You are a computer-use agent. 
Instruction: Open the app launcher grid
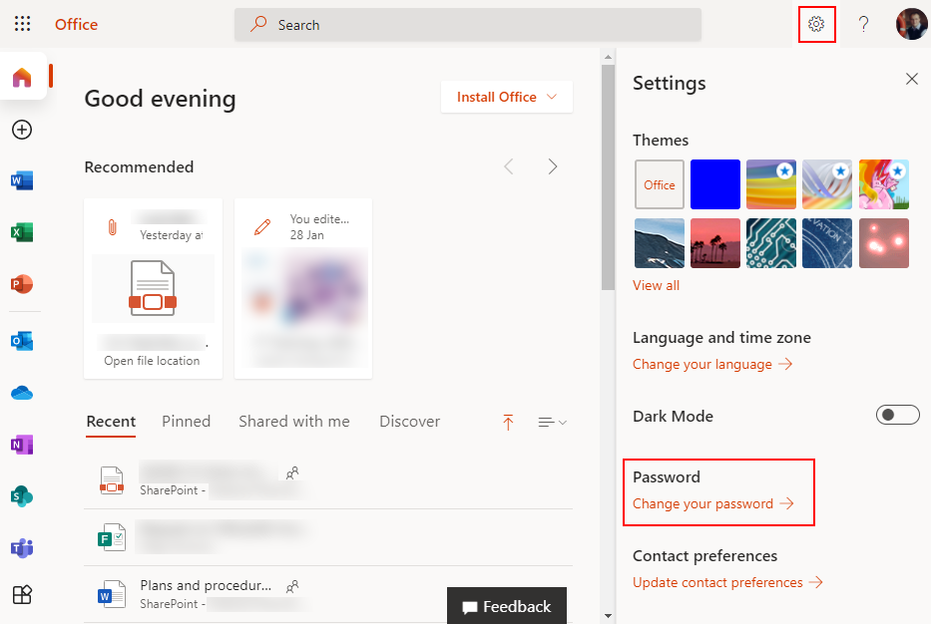click(x=23, y=24)
